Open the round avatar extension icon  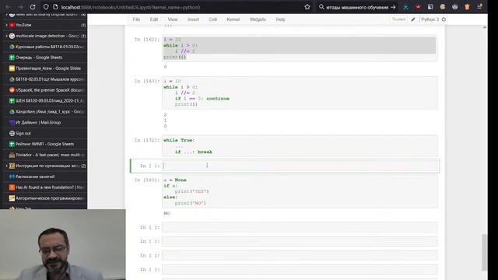[443, 7]
